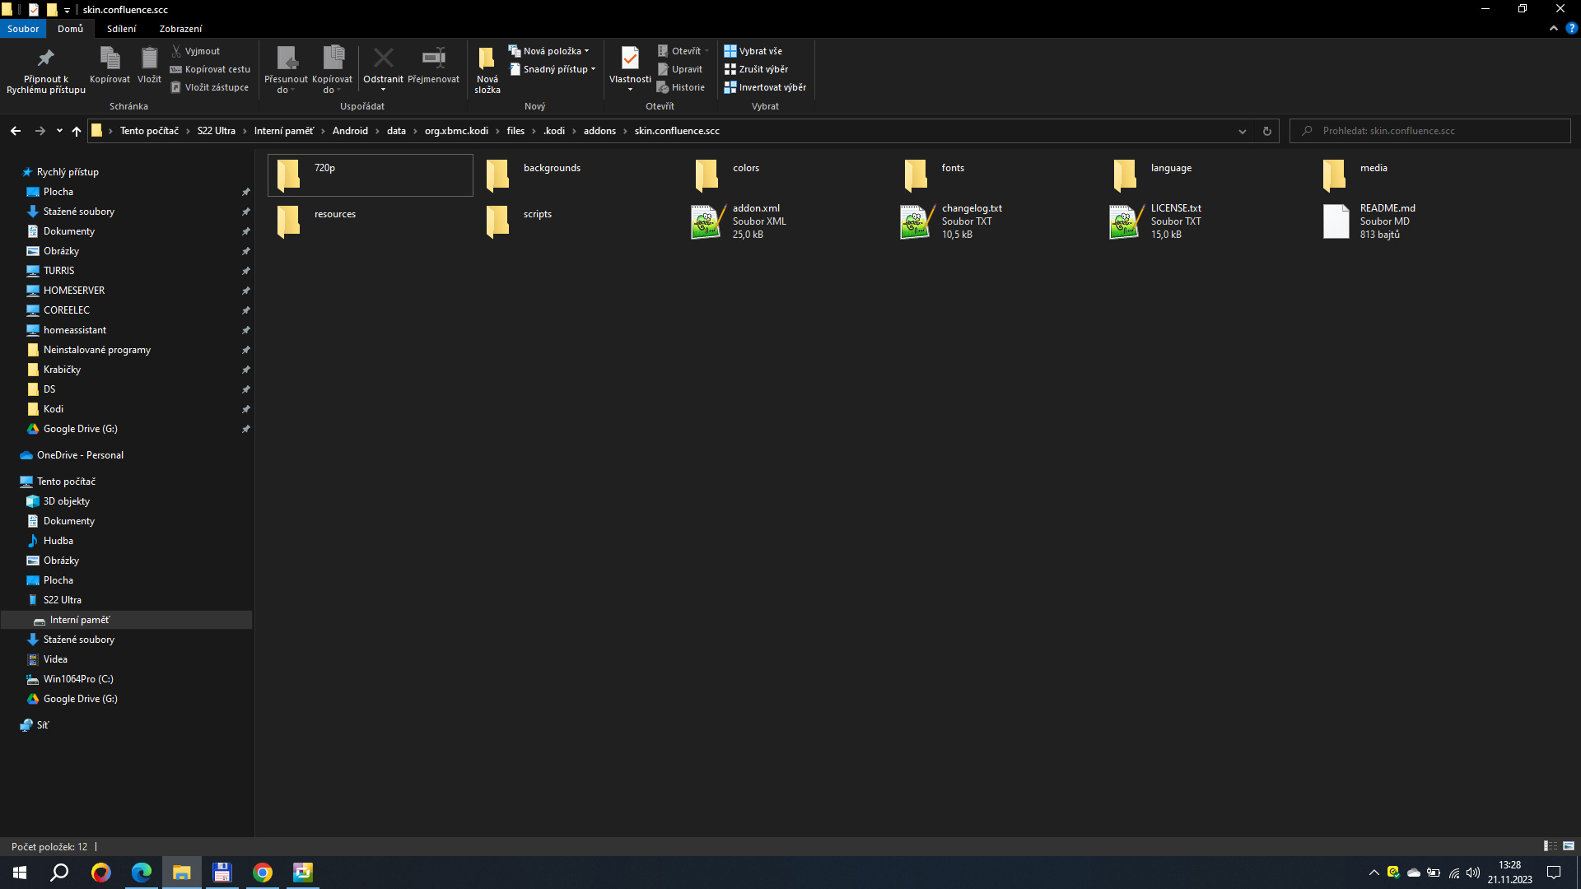
Task: Open the Properties (Vlastnosti) icon
Action: tap(630, 58)
